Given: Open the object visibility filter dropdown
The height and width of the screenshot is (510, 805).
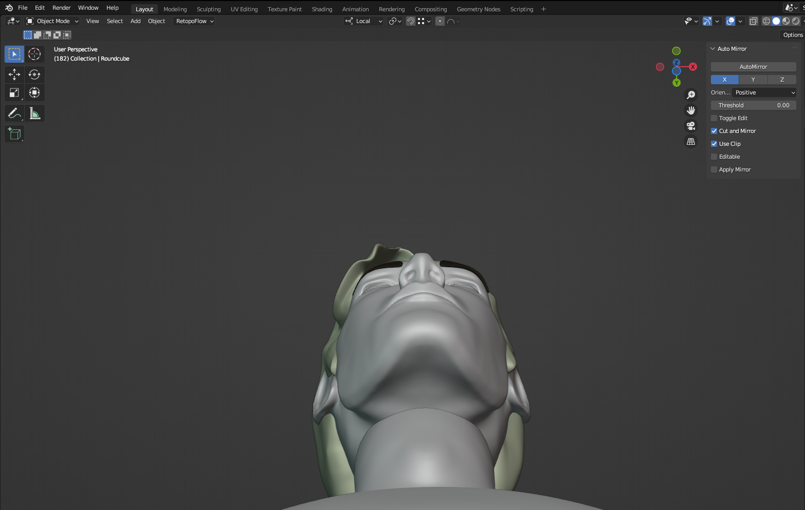Looking at the screenshot, I should [x=691, y=21].
